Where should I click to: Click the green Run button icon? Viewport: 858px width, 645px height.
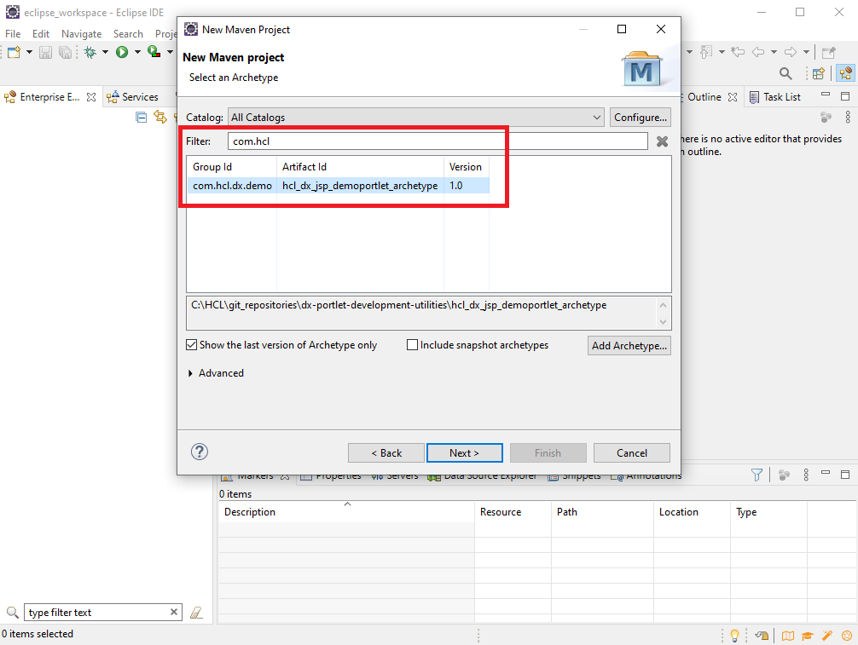[122, 53]
